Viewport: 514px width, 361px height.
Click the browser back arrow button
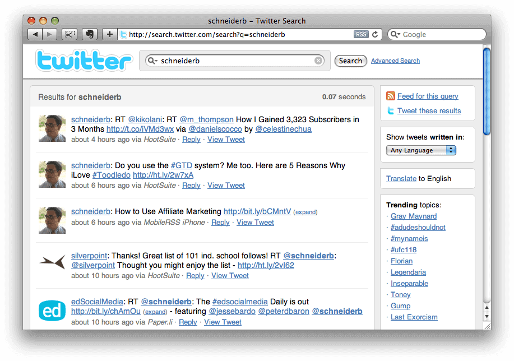click(35, 34)
